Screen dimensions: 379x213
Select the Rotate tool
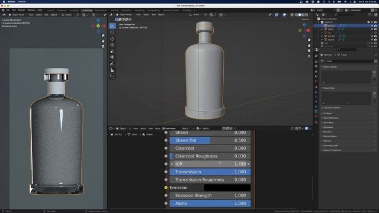click(x=112, y=45)
